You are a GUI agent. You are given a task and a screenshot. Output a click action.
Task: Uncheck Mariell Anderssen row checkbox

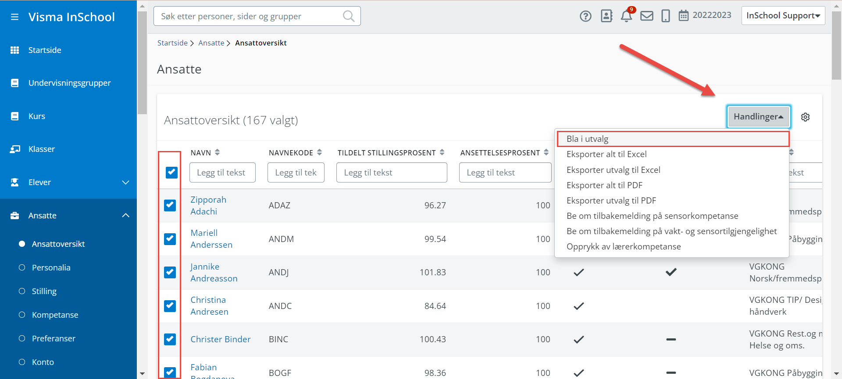click(x=170, y=239)
